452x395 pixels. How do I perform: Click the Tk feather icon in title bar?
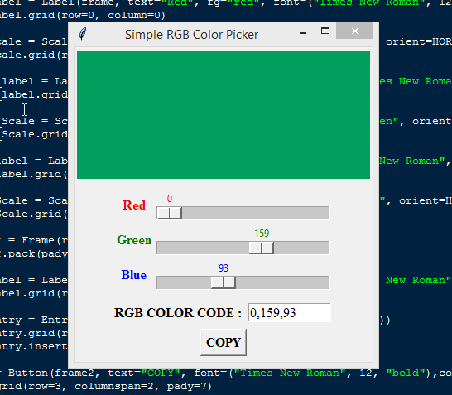(83, 34)
